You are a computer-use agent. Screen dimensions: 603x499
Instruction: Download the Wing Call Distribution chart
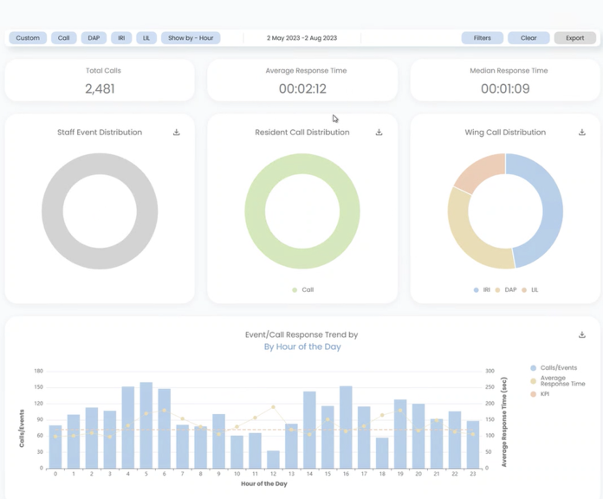pos(582,133)
